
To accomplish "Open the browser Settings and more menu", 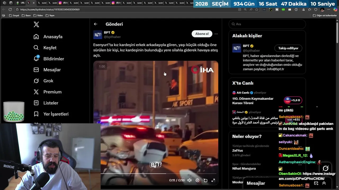I will tap(329, 9).
